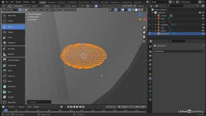
Task: Switch to the Modeling workspace tab
Action: tap(51, 2)
